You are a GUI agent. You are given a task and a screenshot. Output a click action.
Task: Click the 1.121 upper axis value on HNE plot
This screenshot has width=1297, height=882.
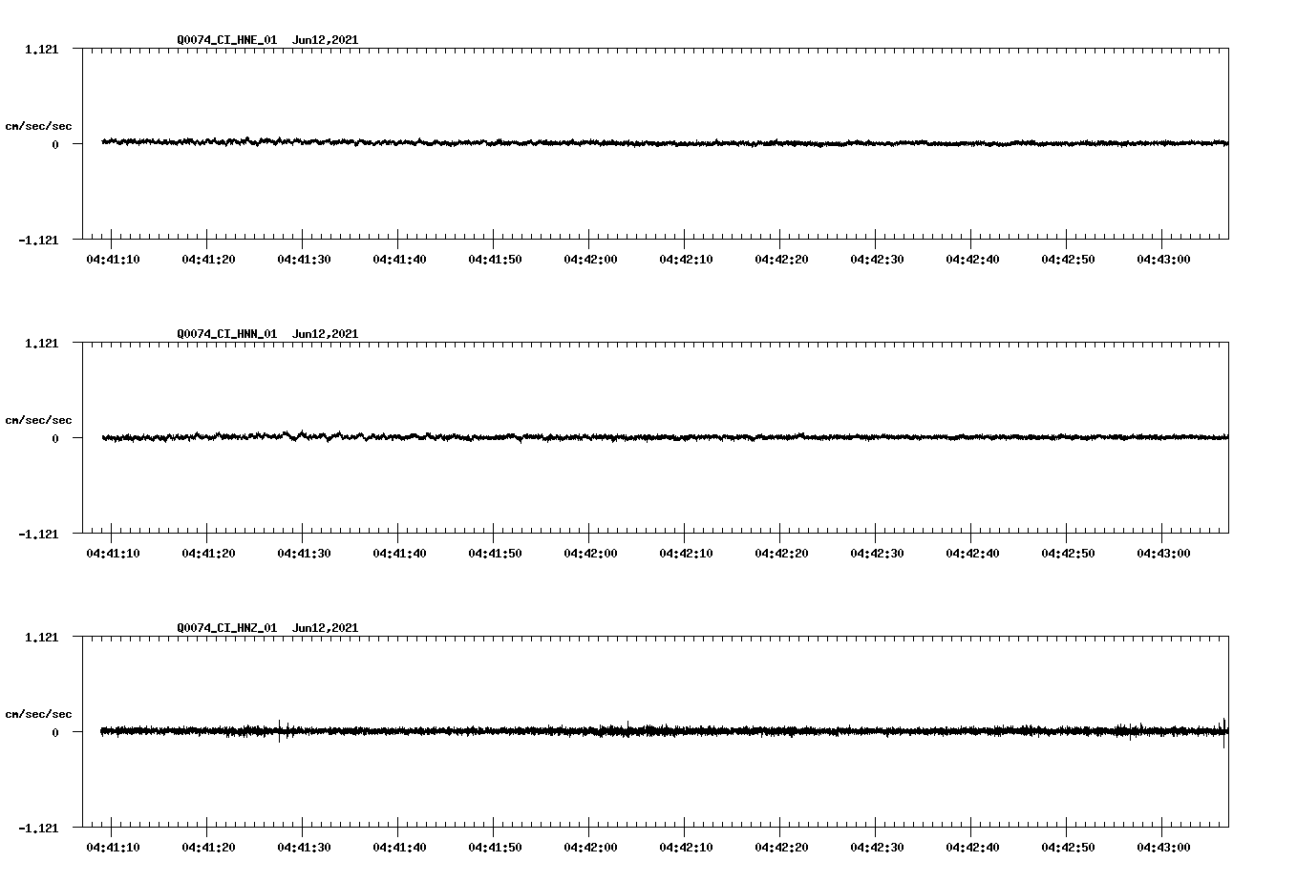(41, 49)
